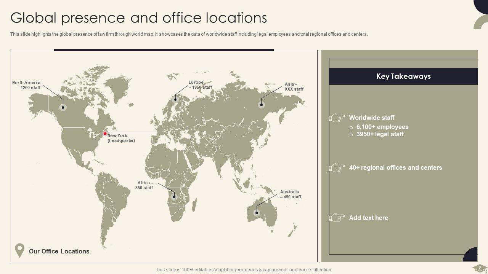Select the Africa – 850 staff label
The height and width of the screenshot is (274, 488).
[x=144, y=185]
